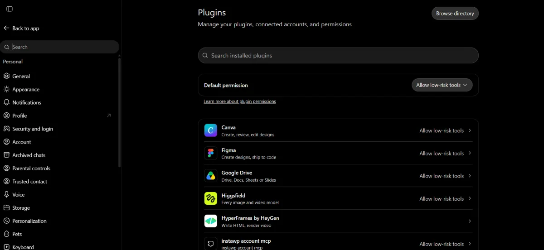Click instawp's Allow low-risk tools text
The width and height of the screenshot is (544, 250).
(x=442, y=244)
